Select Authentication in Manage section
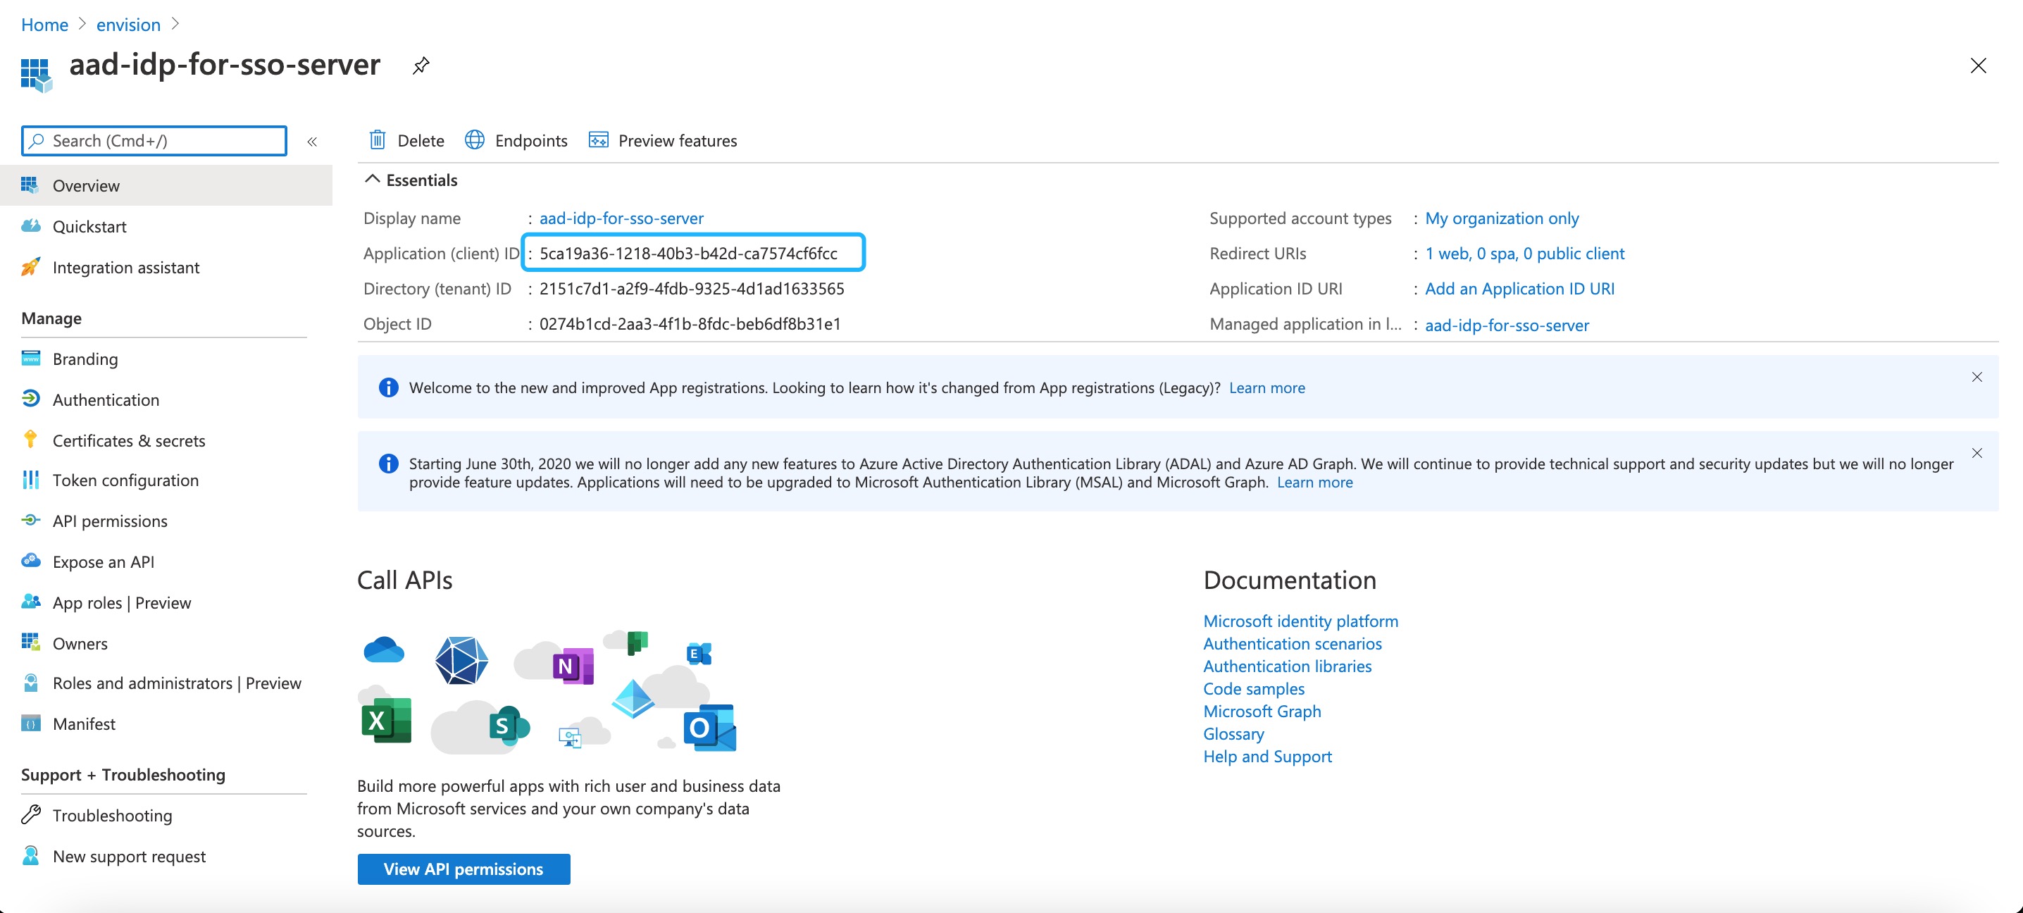The image size is (2023, 913). (106, 400)
